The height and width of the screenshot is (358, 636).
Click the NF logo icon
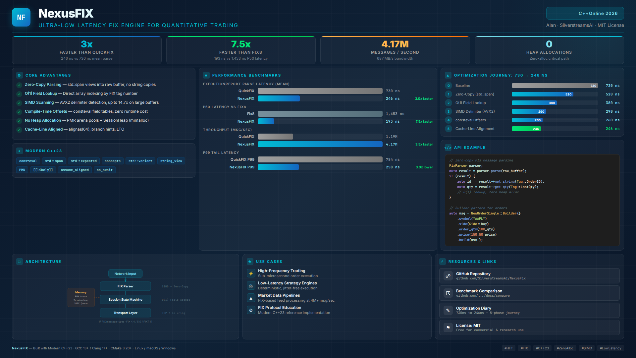point(21,17)
